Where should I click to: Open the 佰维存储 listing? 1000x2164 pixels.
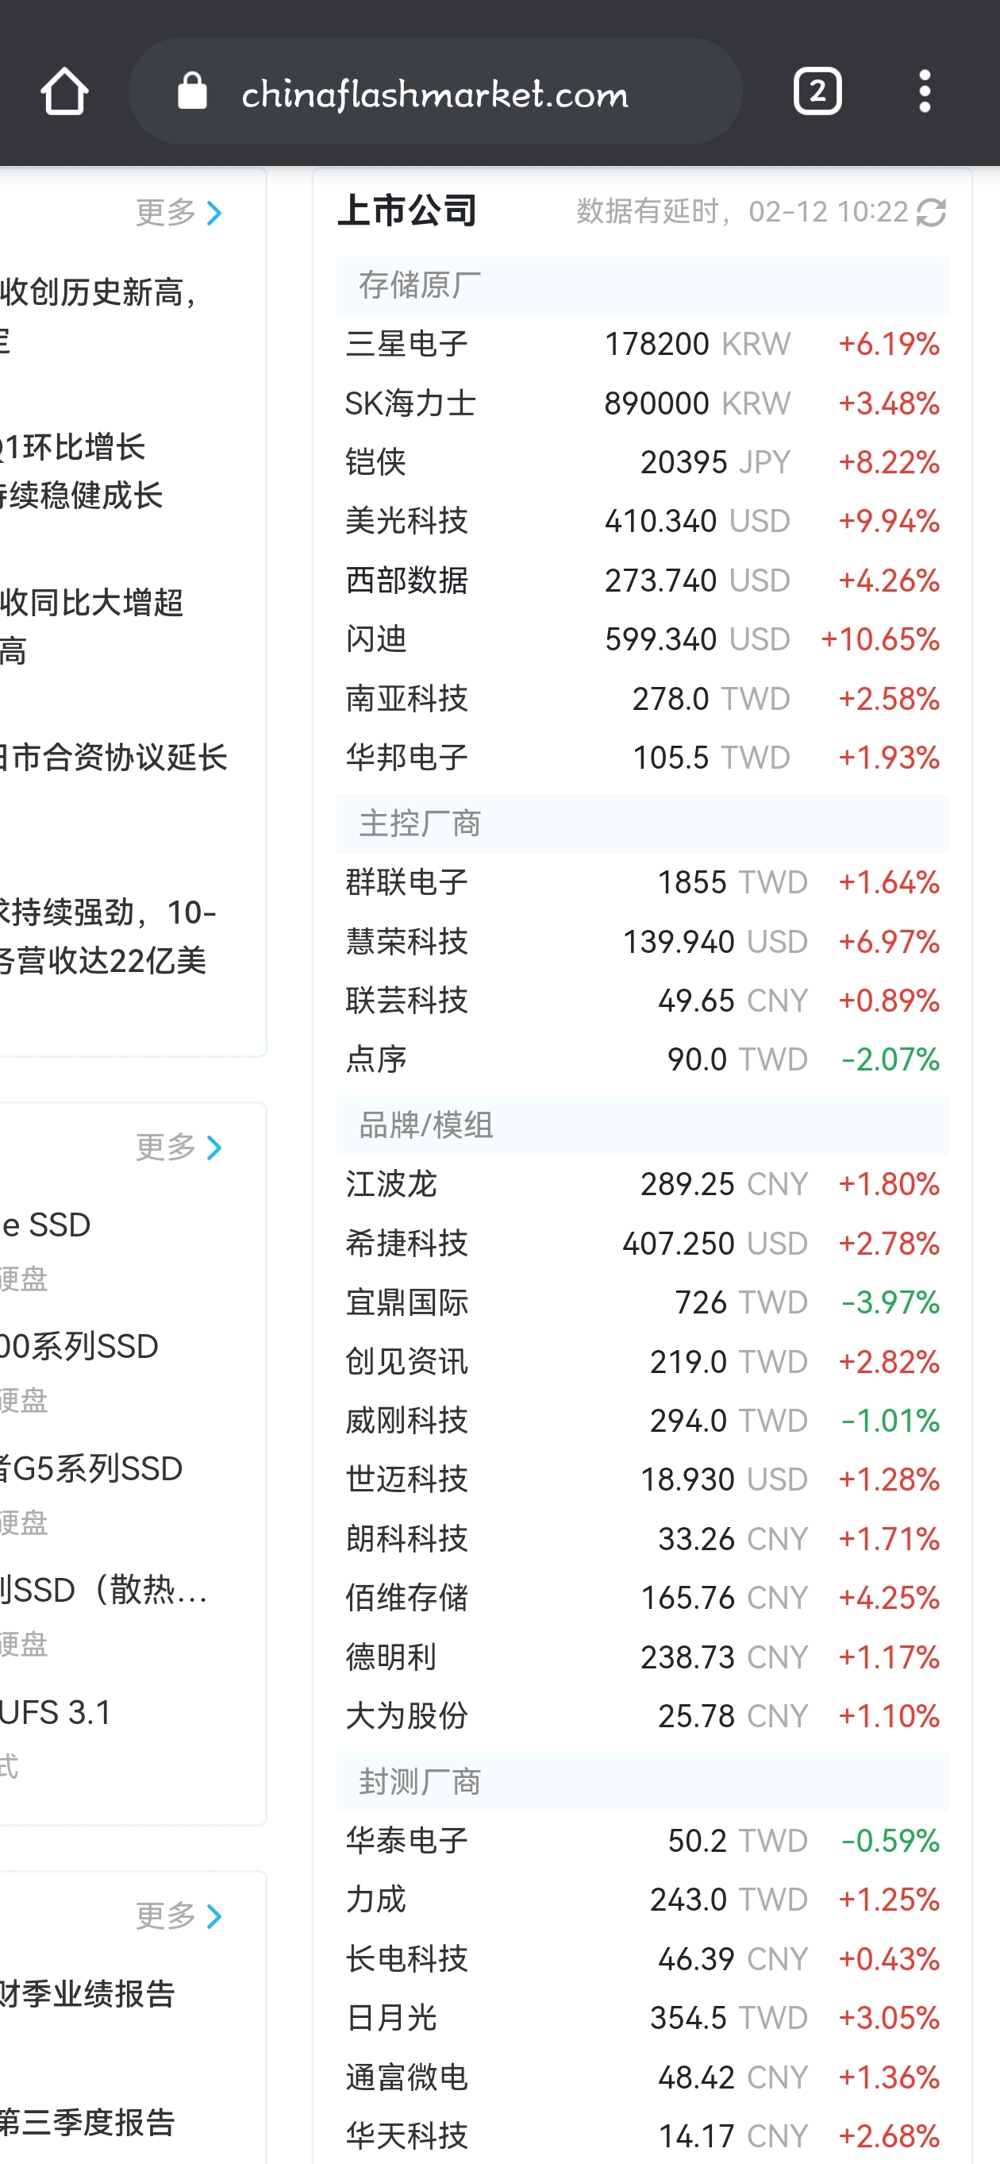[642, 1598]
